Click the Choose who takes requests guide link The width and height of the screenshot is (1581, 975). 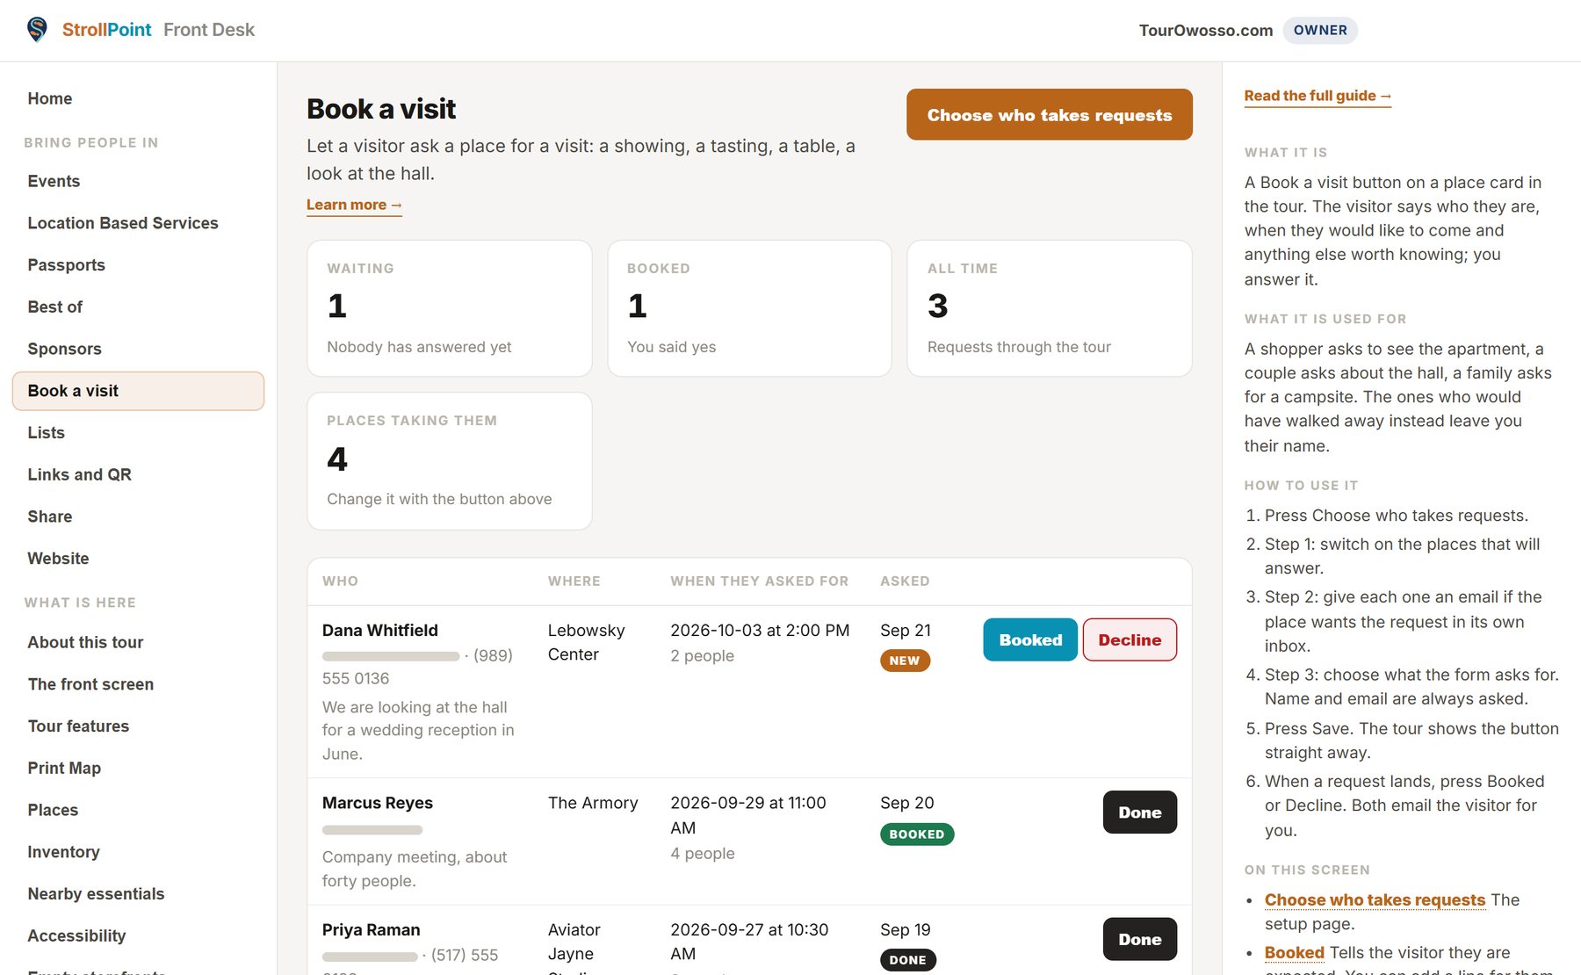tap(1375, 899)
